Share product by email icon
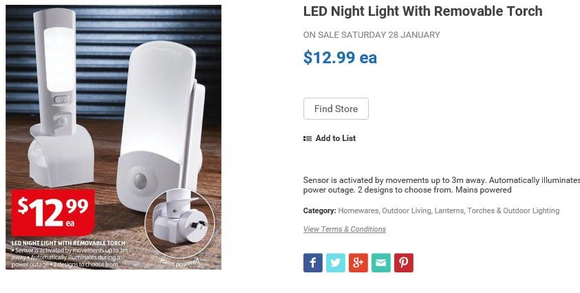The height and width of the screenshot is (293, 580). (380, 263)
